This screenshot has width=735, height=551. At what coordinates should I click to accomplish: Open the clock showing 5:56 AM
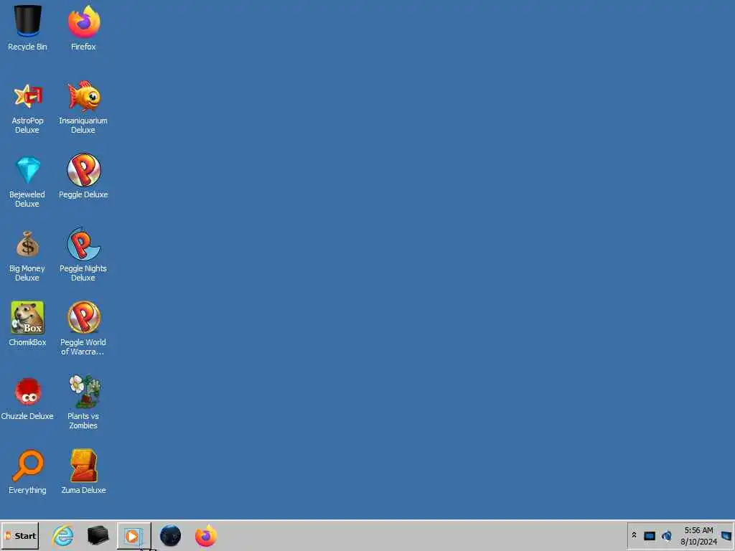(x=698, y=530)
